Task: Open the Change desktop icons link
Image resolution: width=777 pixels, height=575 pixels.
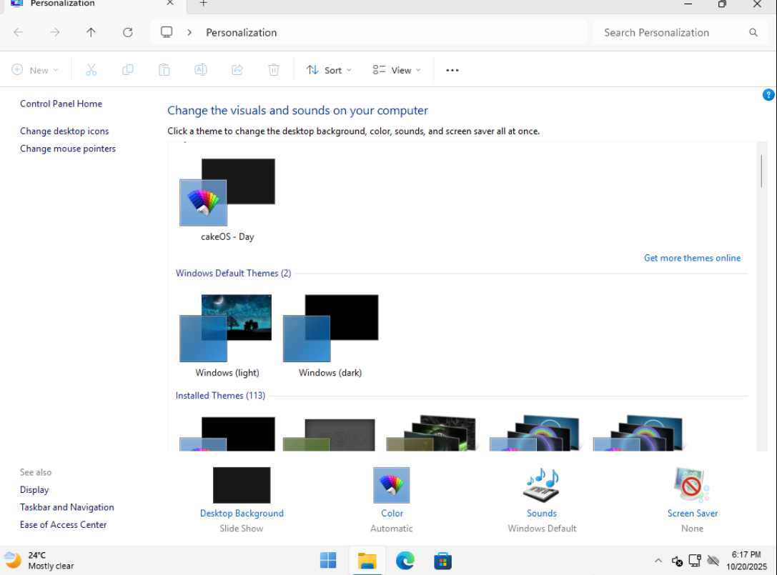Action: click(64, 131)
